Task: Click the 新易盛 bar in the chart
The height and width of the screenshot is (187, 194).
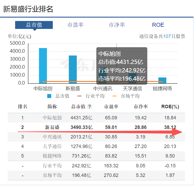Action: [73, 69]
